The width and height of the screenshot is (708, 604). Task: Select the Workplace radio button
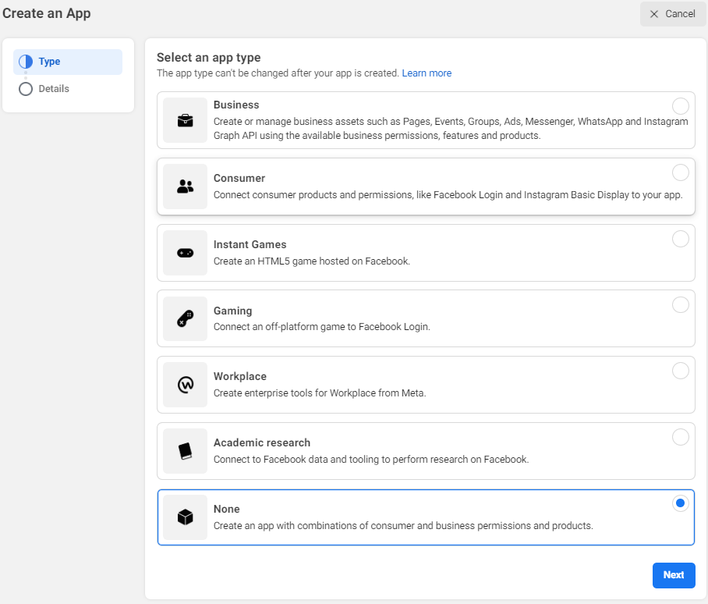[680, 371]
